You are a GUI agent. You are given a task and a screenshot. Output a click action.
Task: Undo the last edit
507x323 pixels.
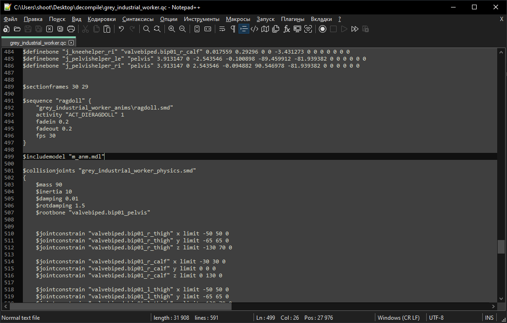(121, 29)
